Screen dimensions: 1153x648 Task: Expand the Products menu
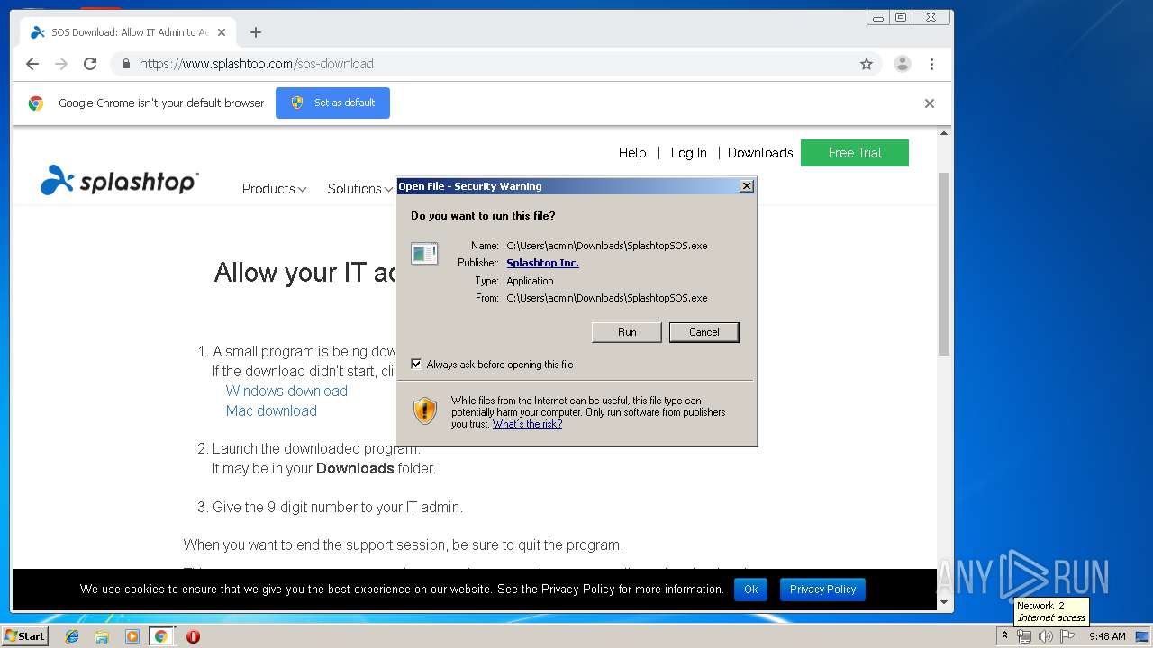click(x=274, y=189)
